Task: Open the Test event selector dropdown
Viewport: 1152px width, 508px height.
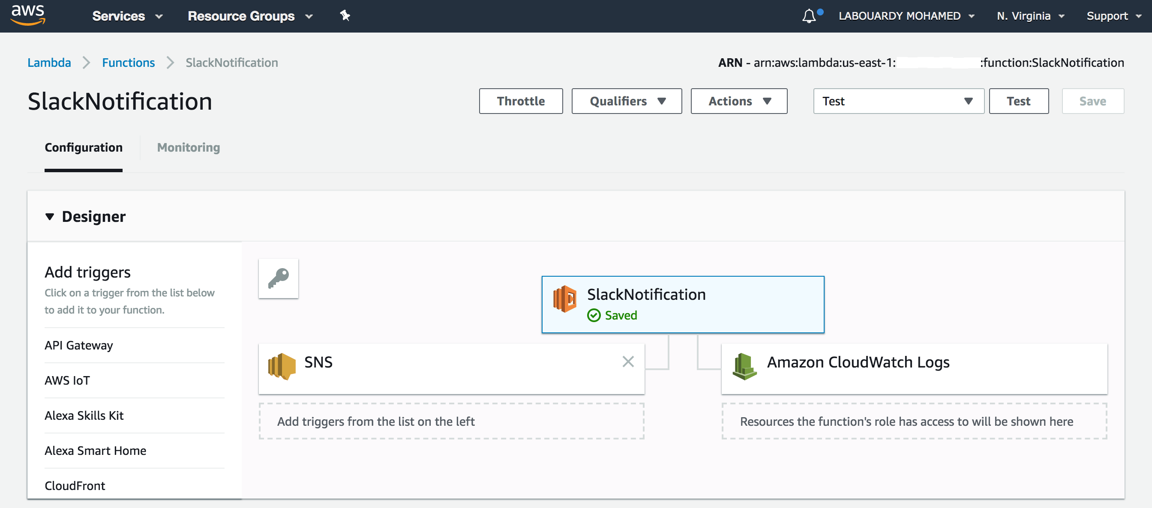Action: coord(898,101)
